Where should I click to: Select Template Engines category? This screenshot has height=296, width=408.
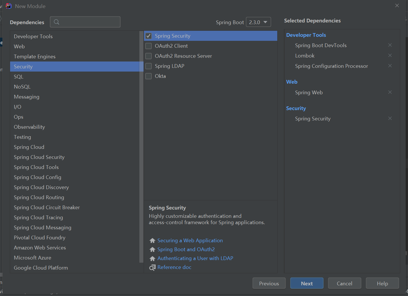point(75,57)
